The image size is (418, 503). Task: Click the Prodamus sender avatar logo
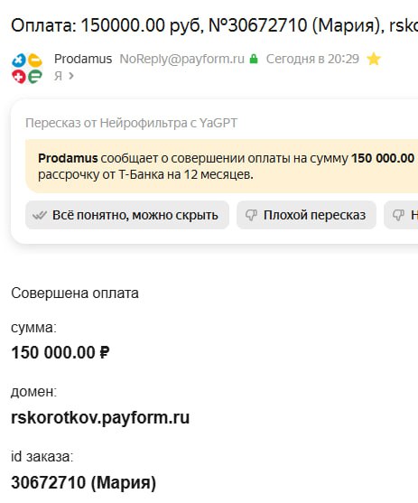(27, 68)
